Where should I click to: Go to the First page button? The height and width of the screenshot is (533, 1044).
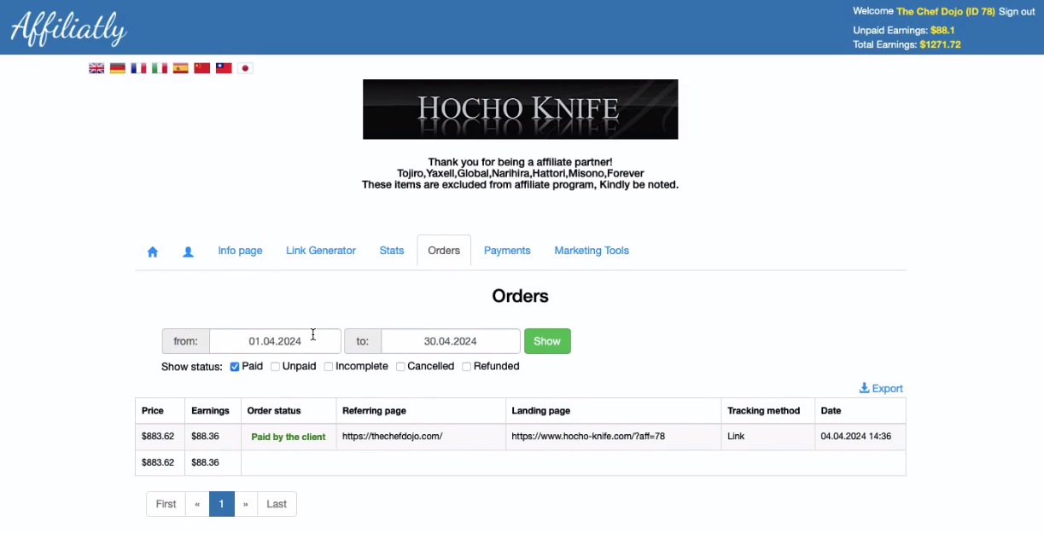click(166, 504)
